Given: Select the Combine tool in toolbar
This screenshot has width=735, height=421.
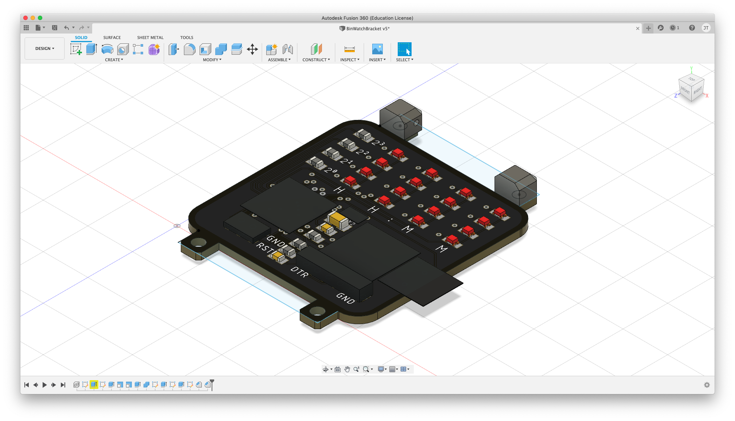Looking at the screenshot, I should (221, 49).
